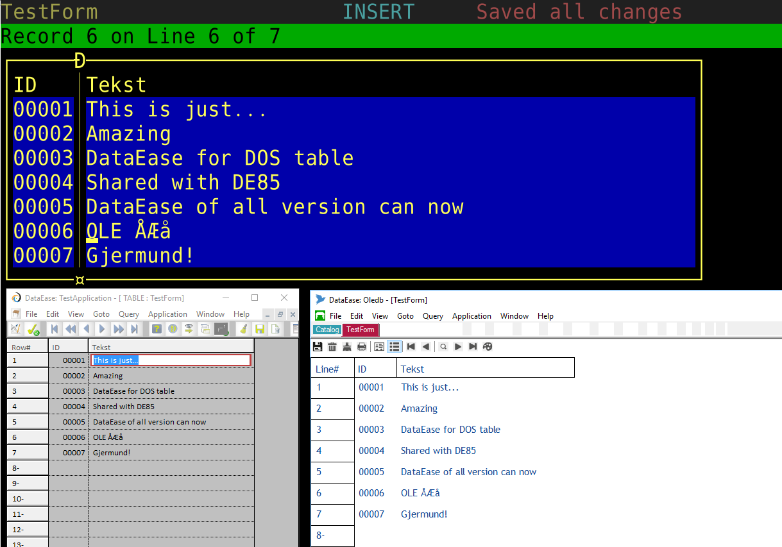Screen dimensions: 782x547
Task: Click the printer icon in Oledb toolbar
Action: [362, 347]
